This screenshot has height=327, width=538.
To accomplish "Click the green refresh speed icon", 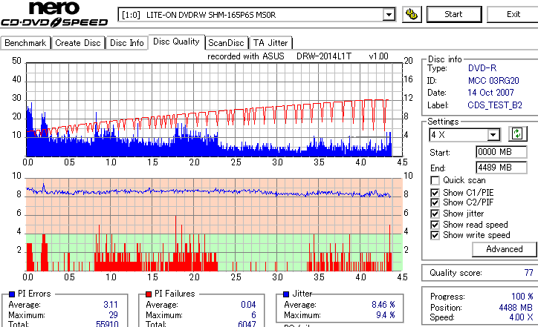I will [x=517, y=134].
